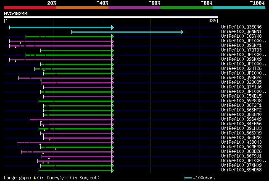Select the UniRef100_B6T9J1 label
Screen dimensions: 269x181
tap(241, 156)
